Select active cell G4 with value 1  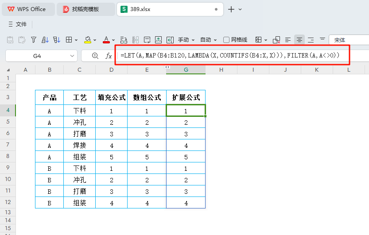(186, 111)
